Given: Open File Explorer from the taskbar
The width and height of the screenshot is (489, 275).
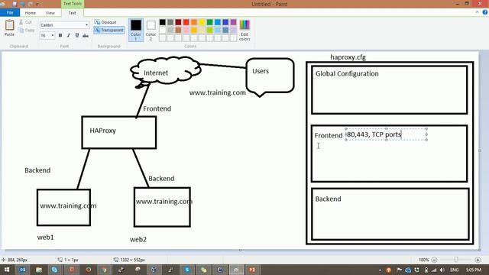Looking at the screenshot, I should coord(39,270).
